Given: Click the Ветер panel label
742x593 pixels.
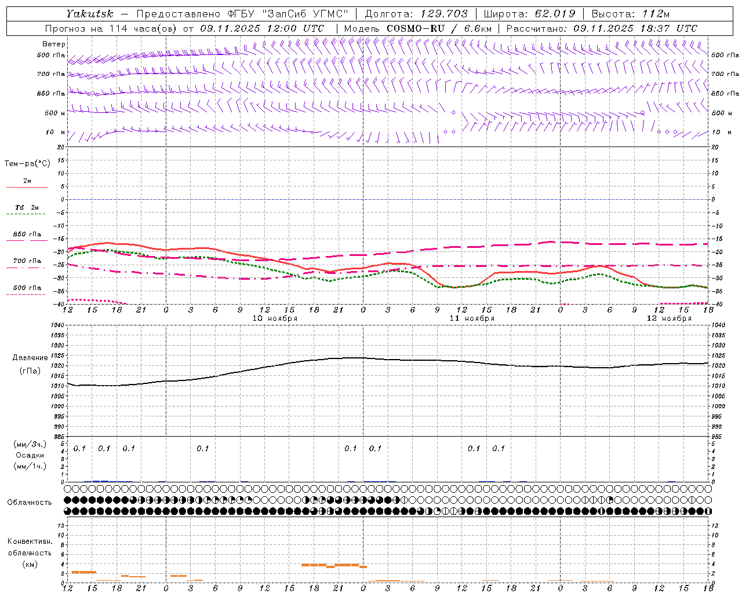Looking at the screenshot, I should pyautogui.click(x=54, y=44).
